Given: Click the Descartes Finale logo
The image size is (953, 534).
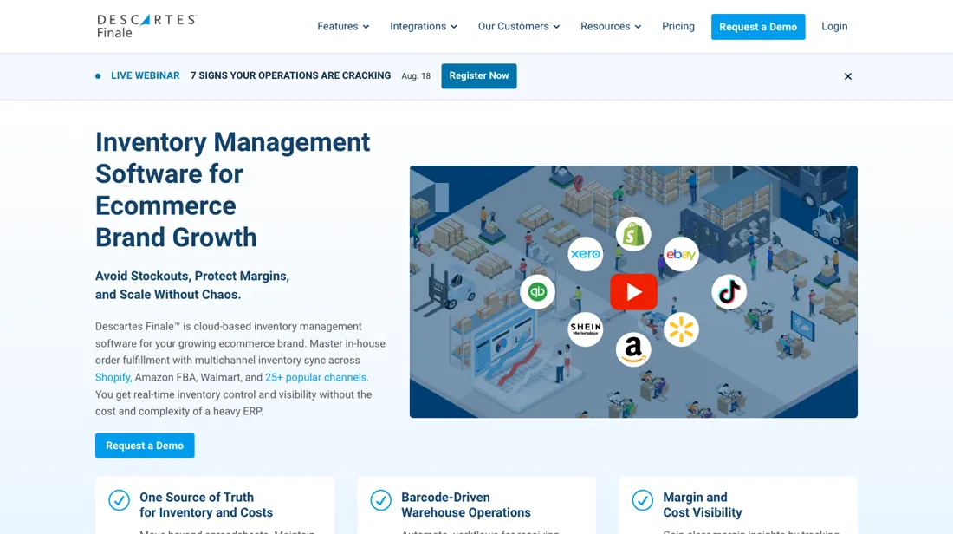Looking at the screenshot, I should click(x=146, y=26).
